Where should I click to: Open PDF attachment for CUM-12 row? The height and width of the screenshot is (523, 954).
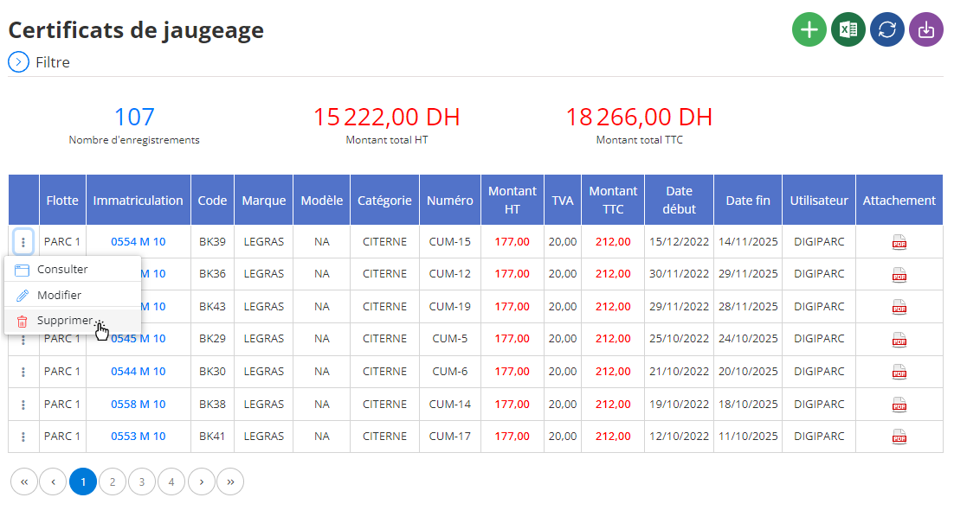click(x=899, y=275)
